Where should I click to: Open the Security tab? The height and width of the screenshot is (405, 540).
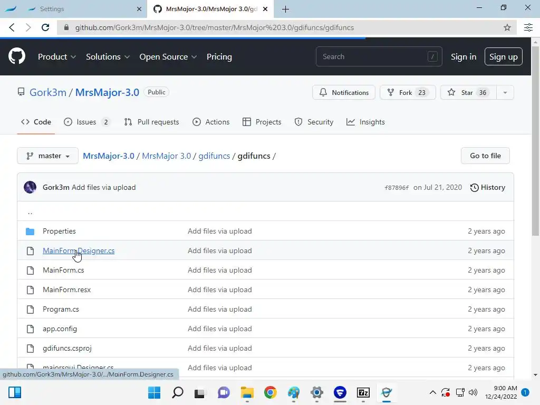[314, 122]
